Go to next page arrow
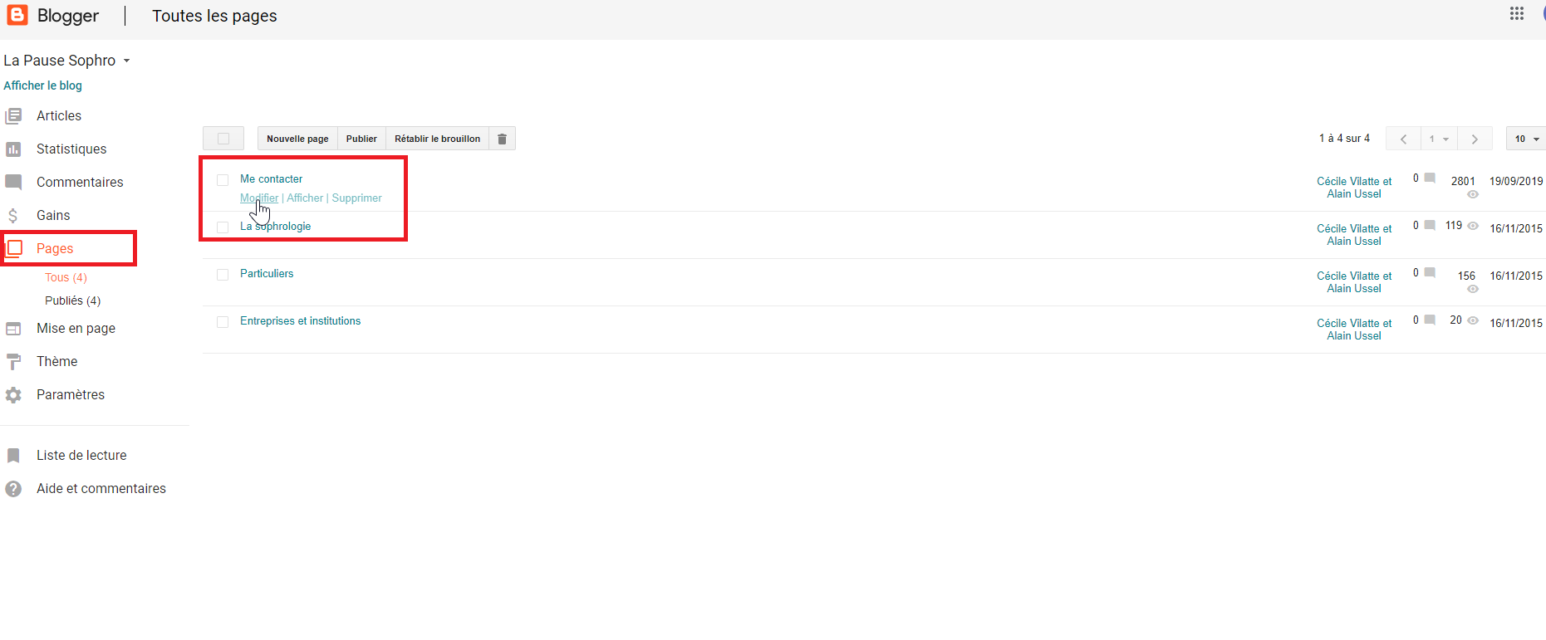1546x640 pixels. 1475,139
